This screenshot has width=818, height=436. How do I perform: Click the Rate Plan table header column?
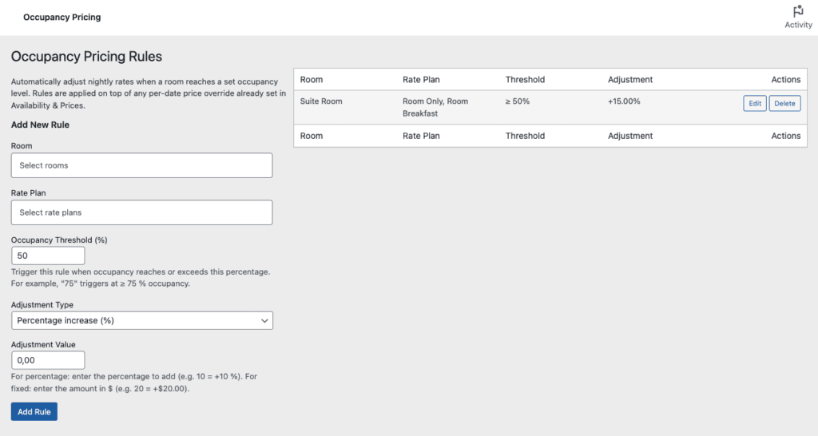421,80
